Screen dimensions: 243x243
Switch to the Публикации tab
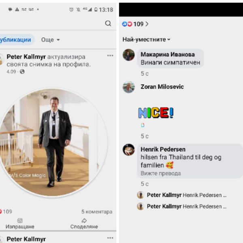click(15, 40)
